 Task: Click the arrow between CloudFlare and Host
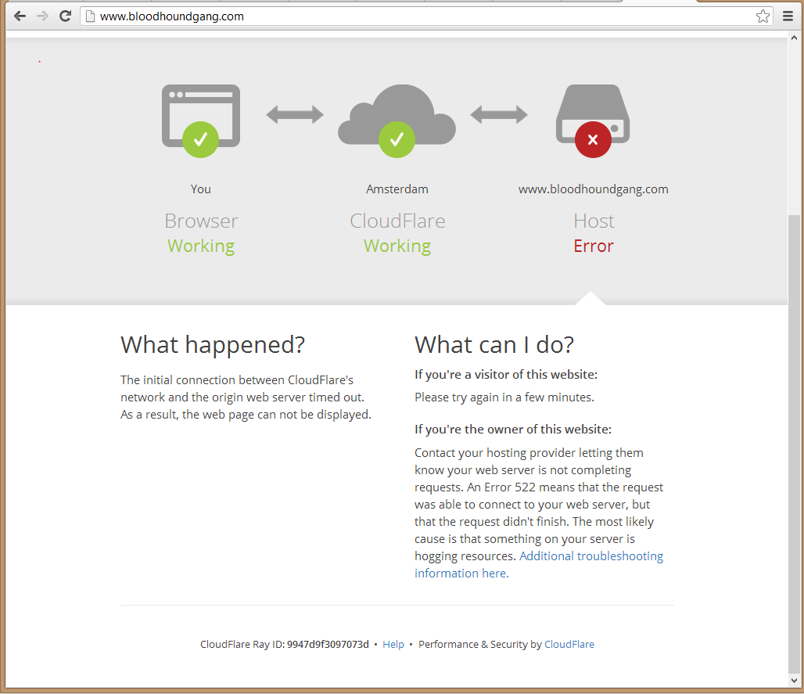tap(499, 114)
